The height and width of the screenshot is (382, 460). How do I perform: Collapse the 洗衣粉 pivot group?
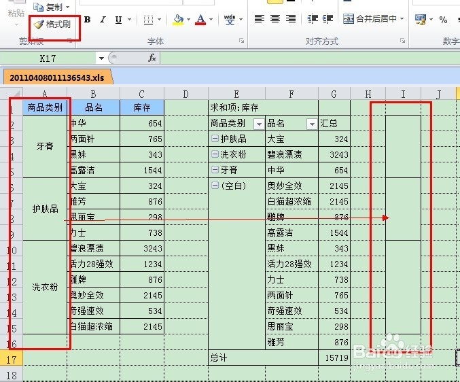click(215, 154)
